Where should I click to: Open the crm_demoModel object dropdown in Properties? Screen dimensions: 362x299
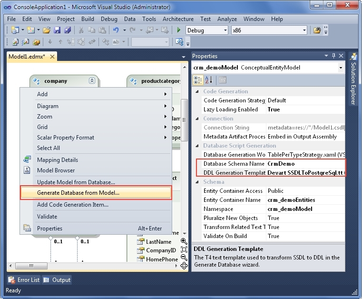coord(341,68)
